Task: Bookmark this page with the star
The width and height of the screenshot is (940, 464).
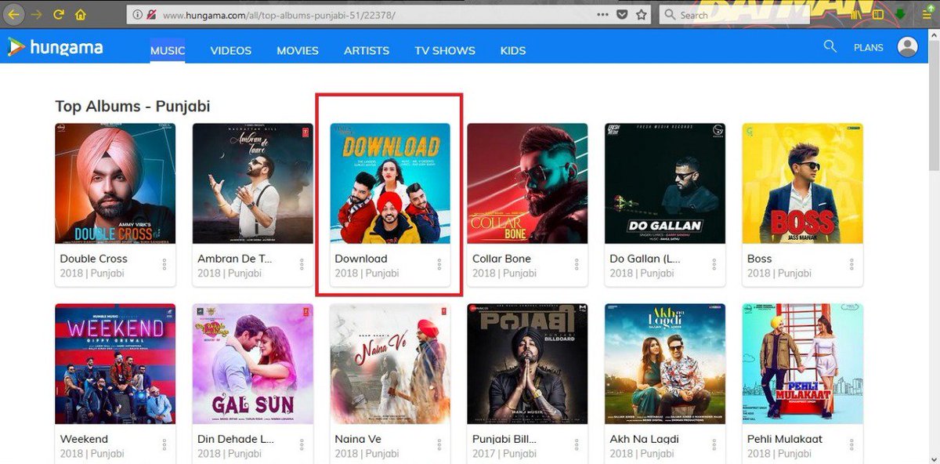Action: (642, 14)
